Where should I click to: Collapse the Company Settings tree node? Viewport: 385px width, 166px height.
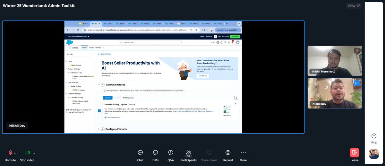(66, 93)
